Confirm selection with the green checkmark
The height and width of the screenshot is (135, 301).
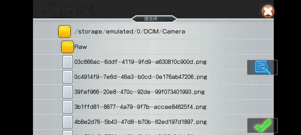pyautogui.click(x=262, y=126)
